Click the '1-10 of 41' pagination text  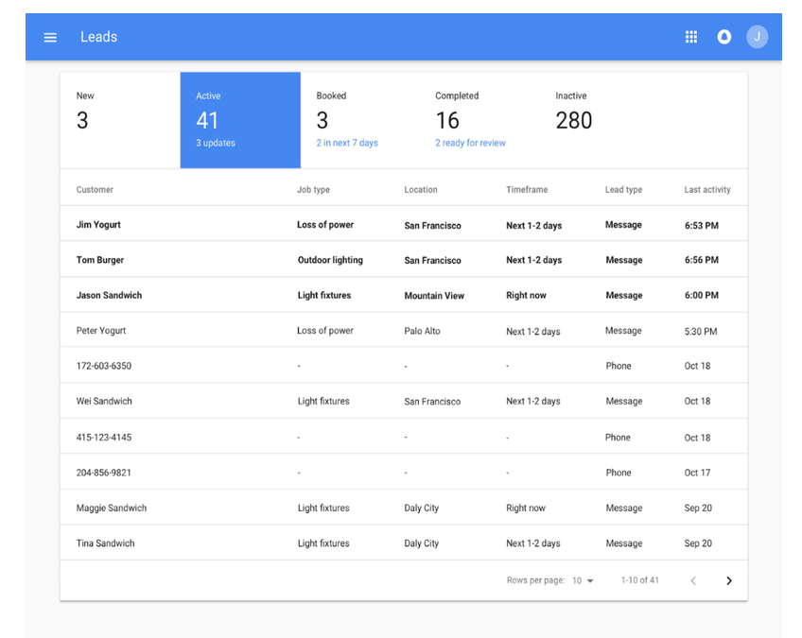pyautogui.click(x=640, y=580)
